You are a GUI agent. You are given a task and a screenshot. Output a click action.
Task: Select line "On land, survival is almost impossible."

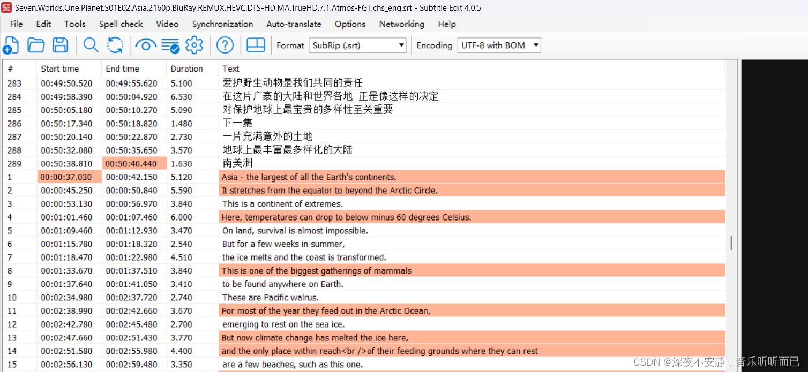[x=472, y=231]
